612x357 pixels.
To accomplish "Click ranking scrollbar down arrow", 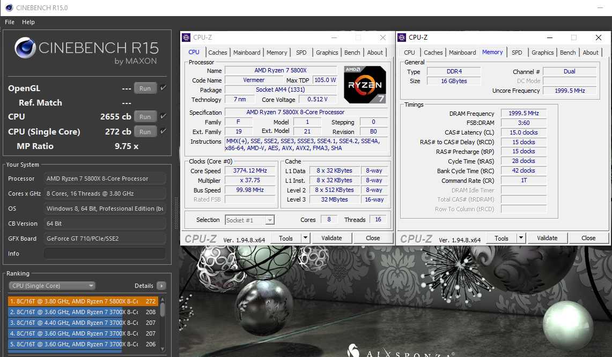I will pos(163,349).
